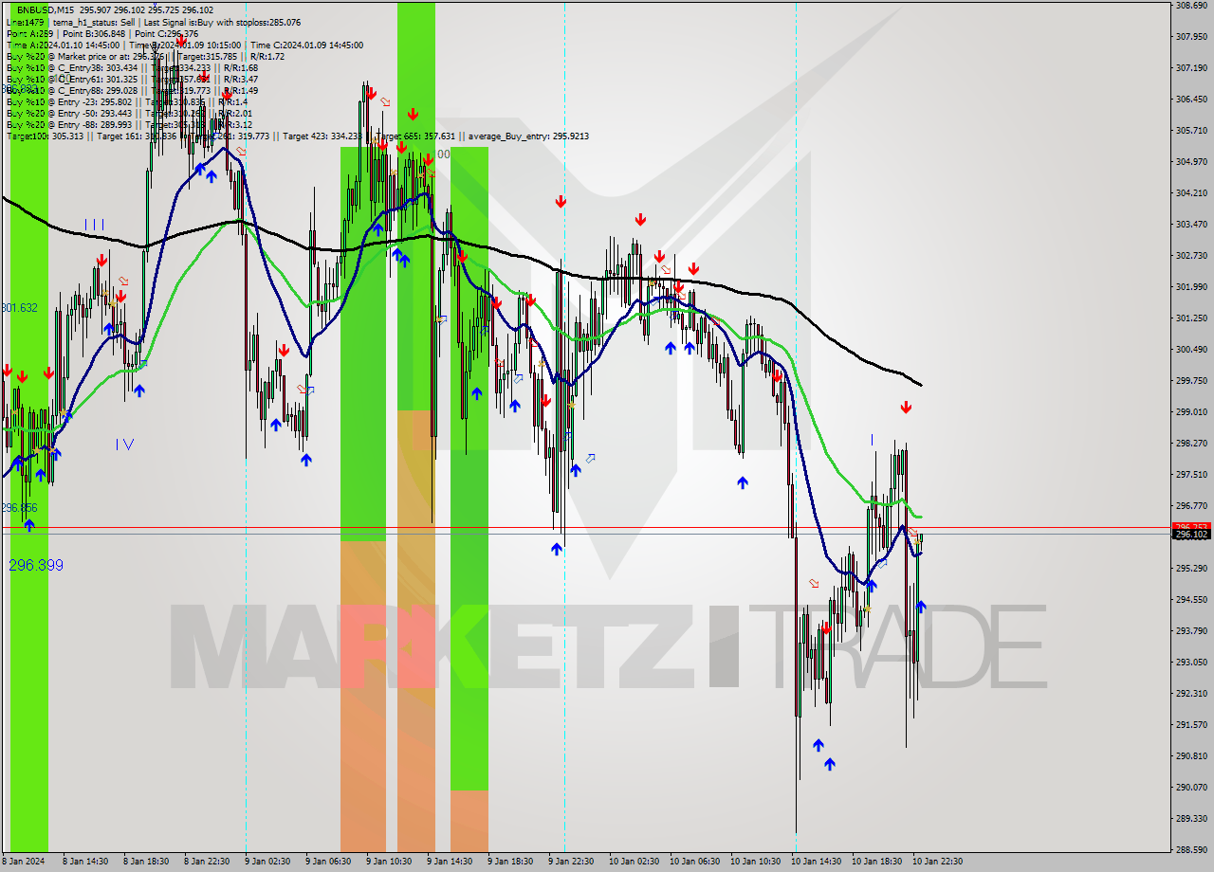Click the '10 Jan 02:30' time axis label
Image resolution: width=1214 pixels, height=872 pixels.
(x=634, y=862)
